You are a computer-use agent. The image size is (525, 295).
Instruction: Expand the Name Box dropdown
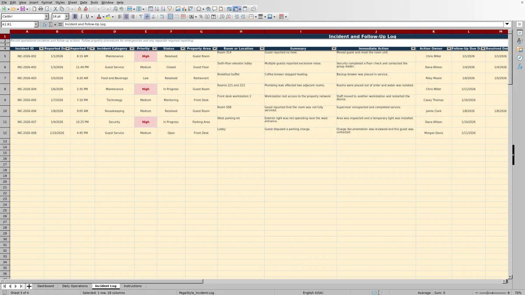tap(36, 24)
